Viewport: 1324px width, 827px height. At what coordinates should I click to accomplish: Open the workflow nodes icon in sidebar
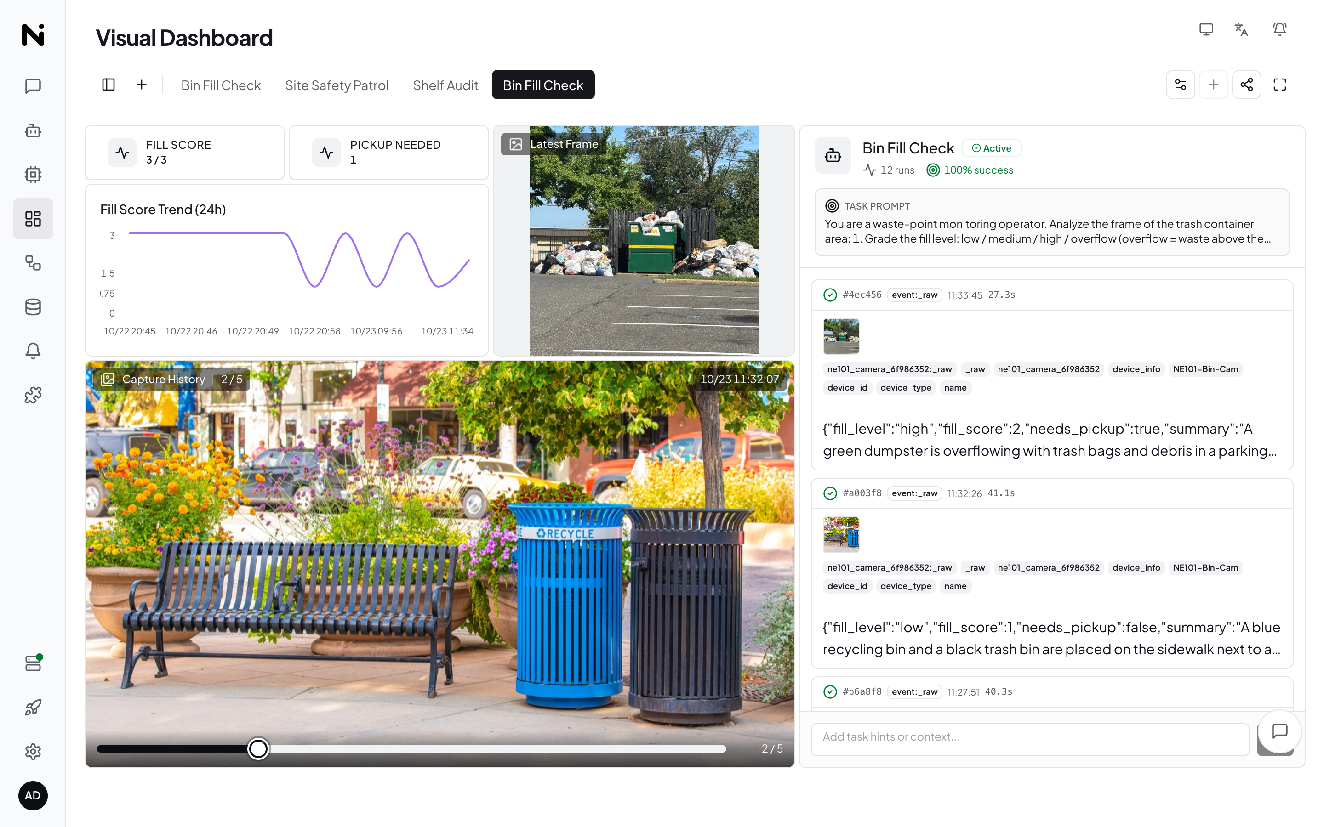coord(33,263)
